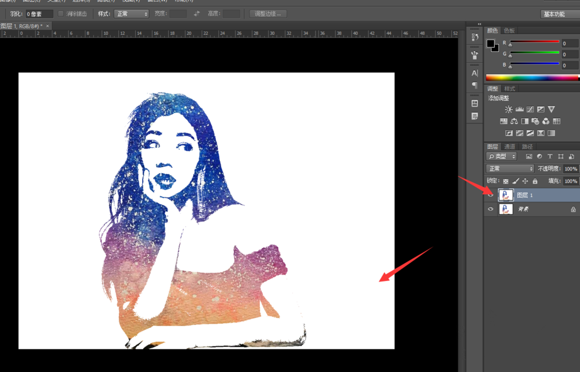580x372 pixels.
Task: Switch to the 色板 tab
Action: click(509, 30)
